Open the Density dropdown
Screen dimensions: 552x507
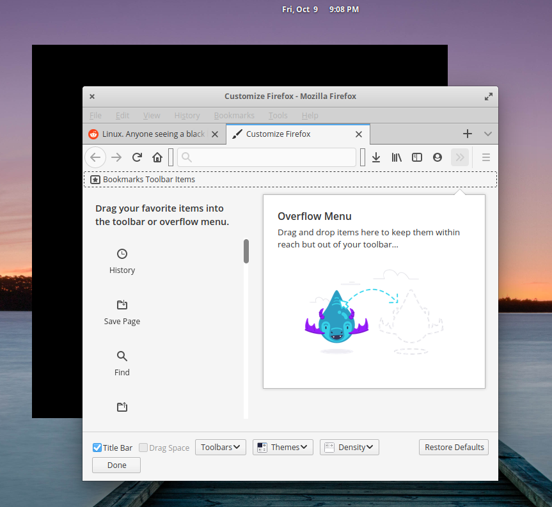coord(349,447)
